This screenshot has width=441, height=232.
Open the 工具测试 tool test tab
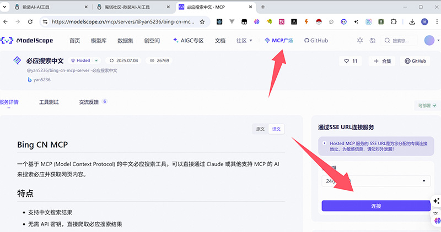(49, 102)
